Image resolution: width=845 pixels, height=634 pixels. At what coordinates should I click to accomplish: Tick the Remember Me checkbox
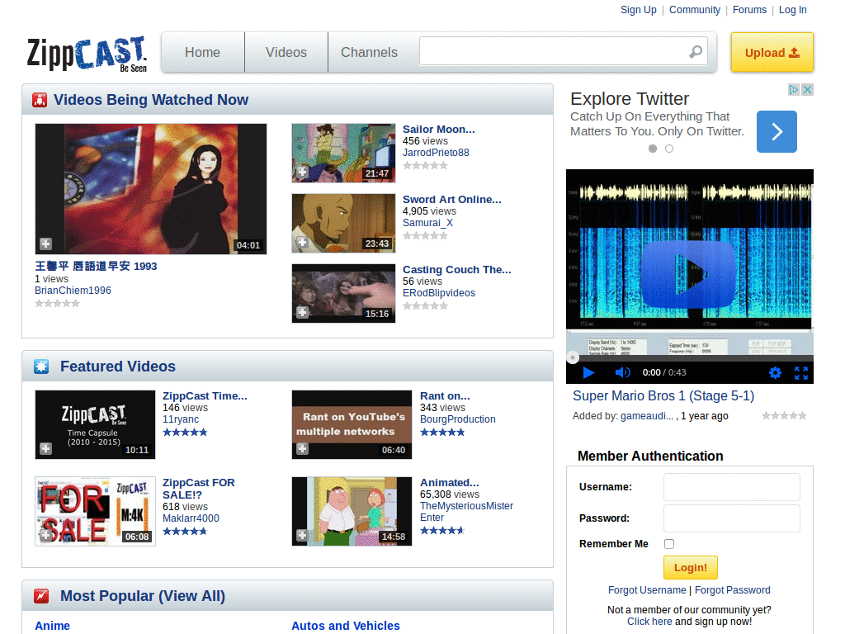coord(669,544)
